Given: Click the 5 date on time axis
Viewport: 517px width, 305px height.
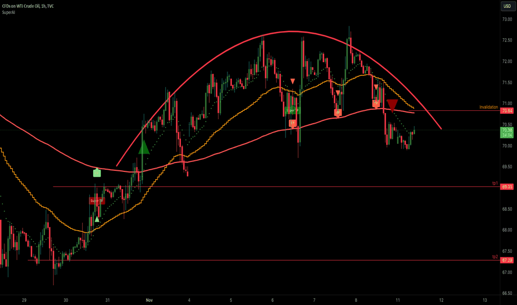Looking at the screenshot, I should [231, 300].
